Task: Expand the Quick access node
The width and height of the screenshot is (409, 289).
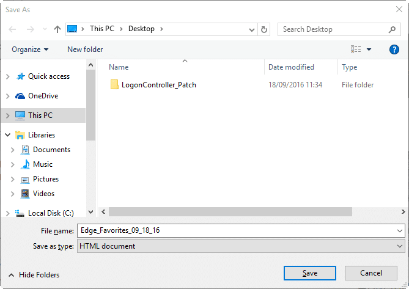Action: [x=8, y=76]
